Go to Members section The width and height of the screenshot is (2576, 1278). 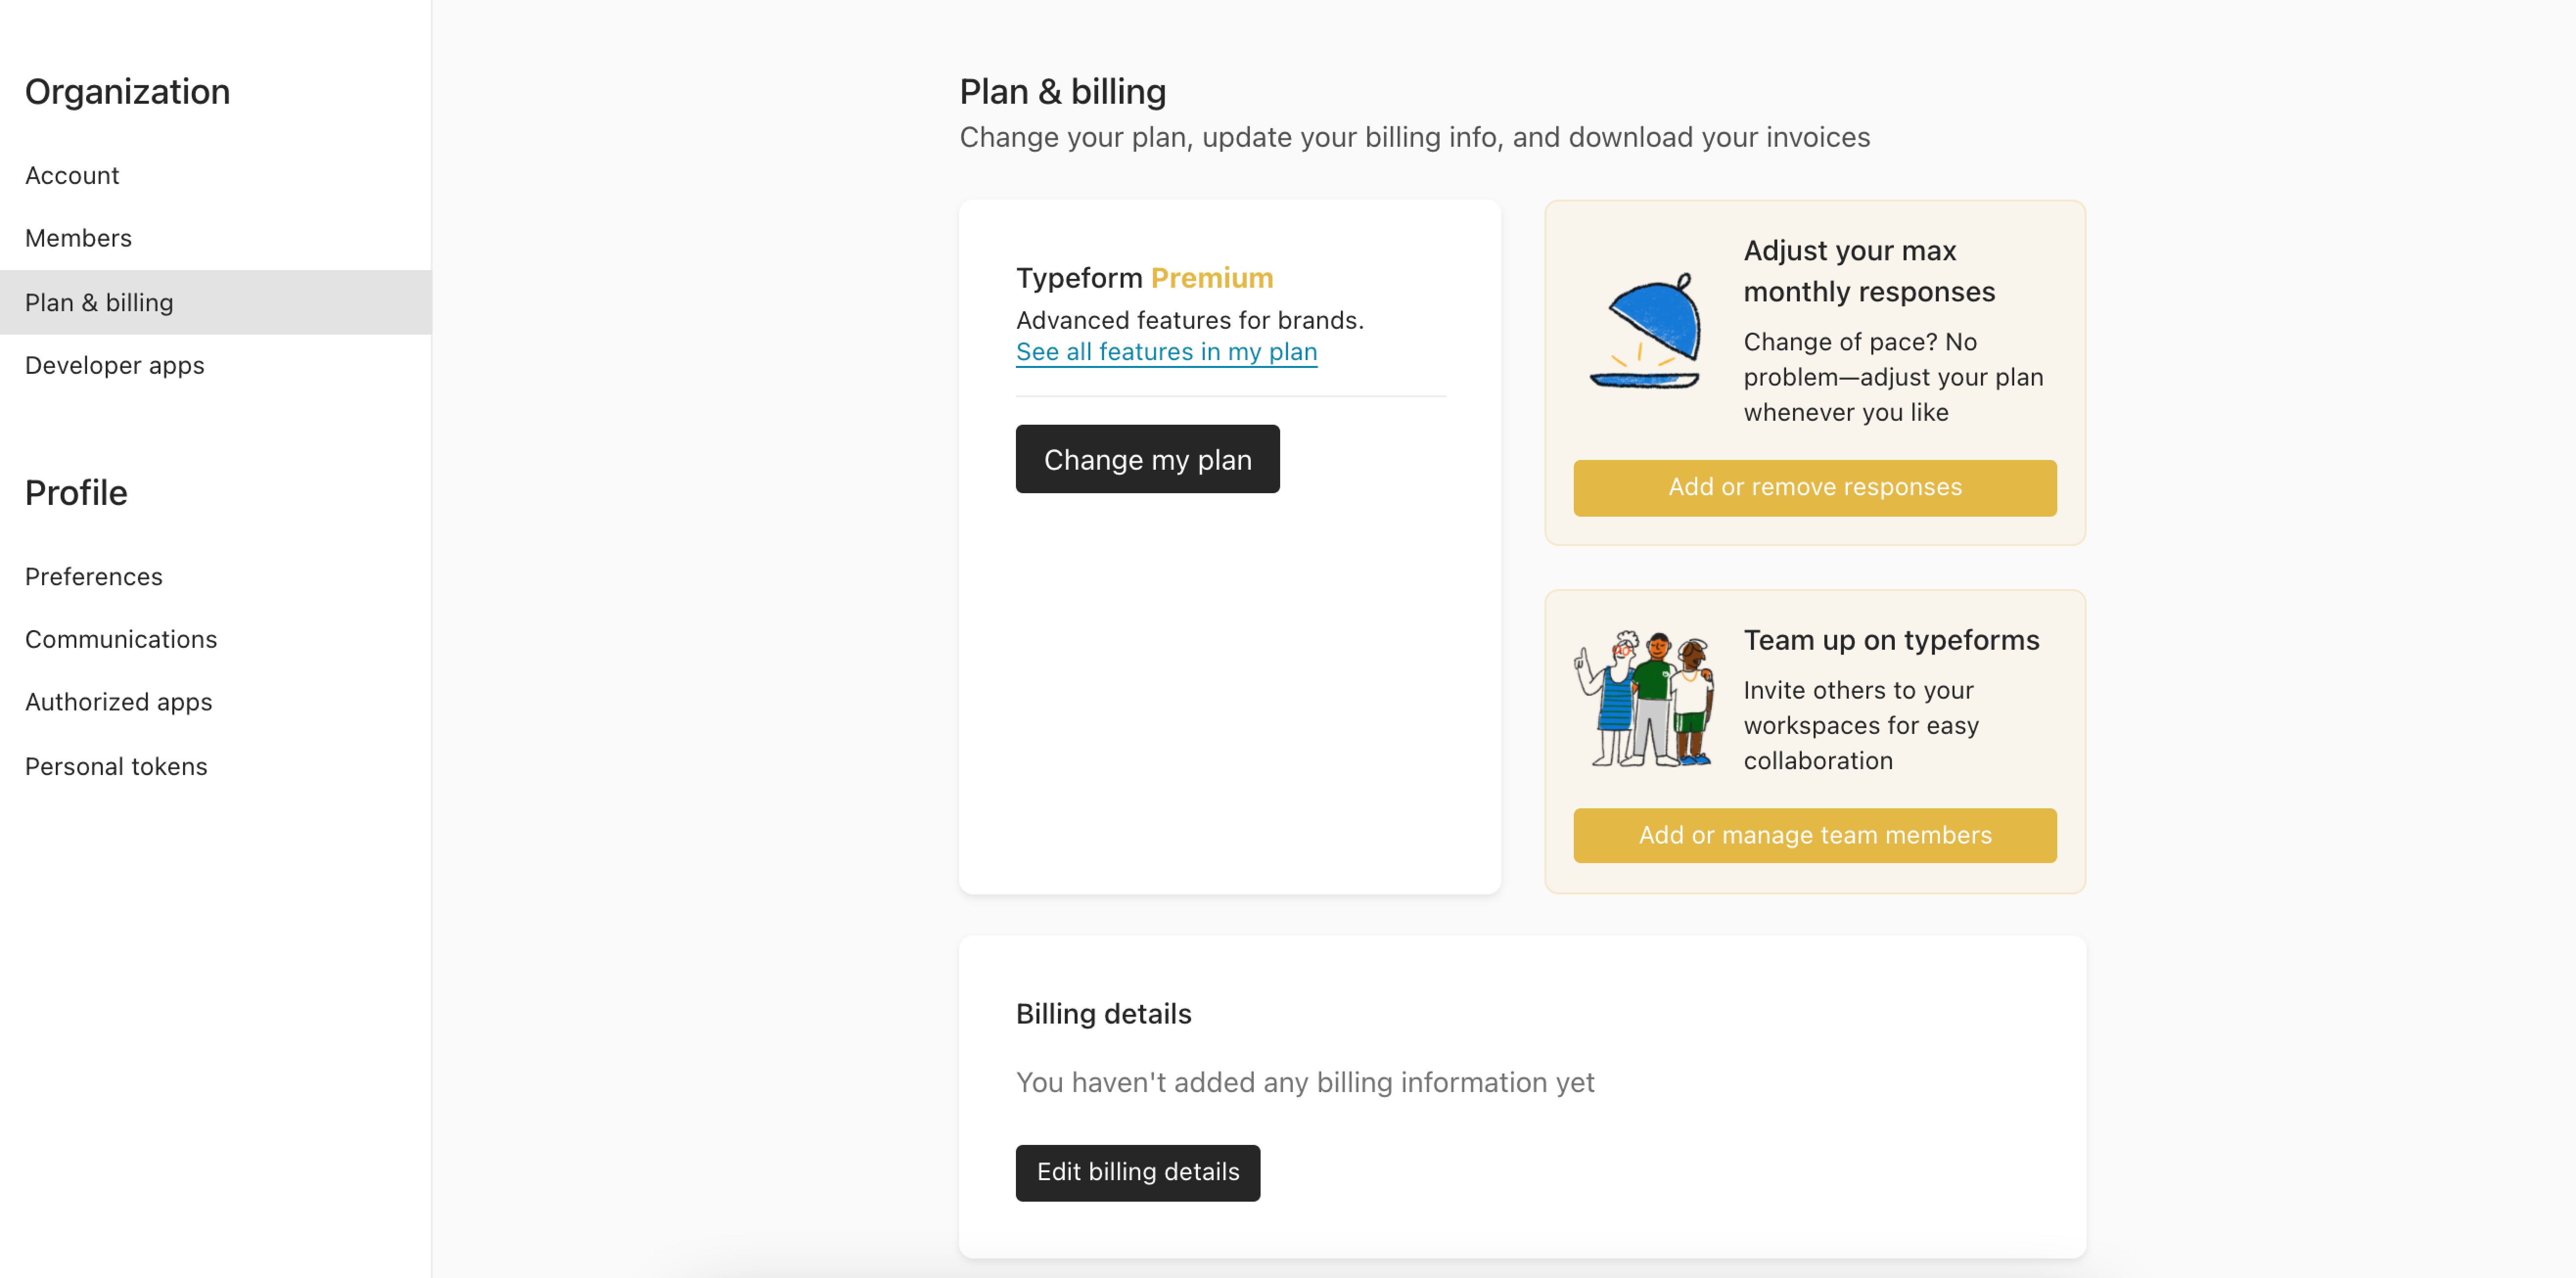tap(78, 238)
